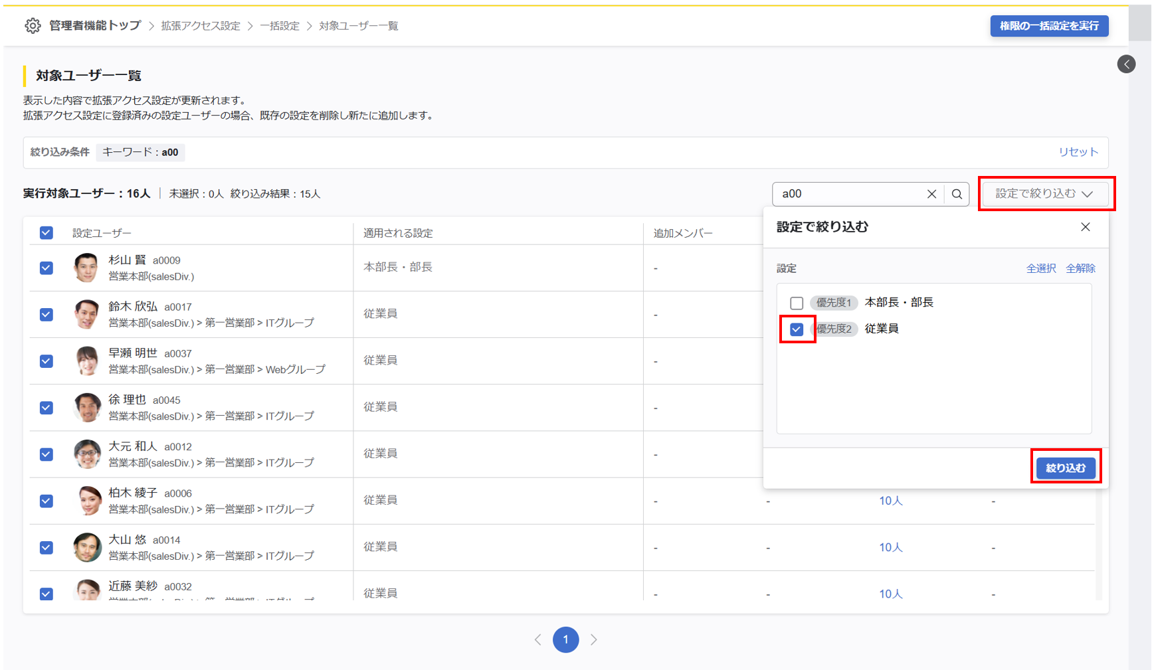Screen dimensions: 1152x670
Task: Click the magnifier search icon
Action: coord(957,194)
